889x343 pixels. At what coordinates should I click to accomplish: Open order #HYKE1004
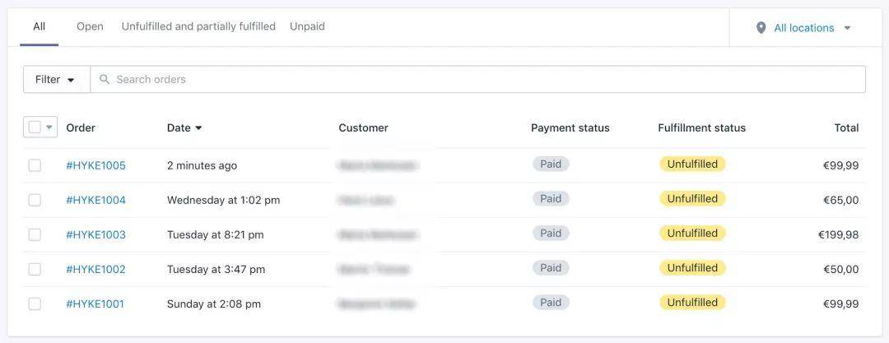pos(95,200)
